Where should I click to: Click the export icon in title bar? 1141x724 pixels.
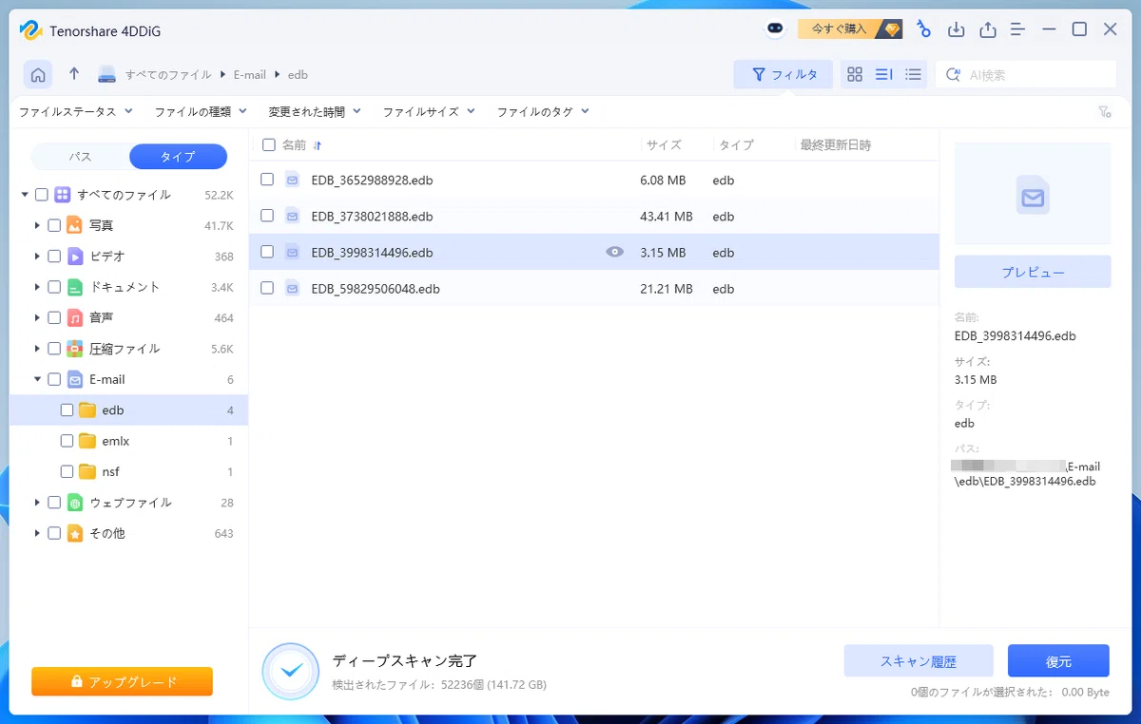[x=987, y=29]
